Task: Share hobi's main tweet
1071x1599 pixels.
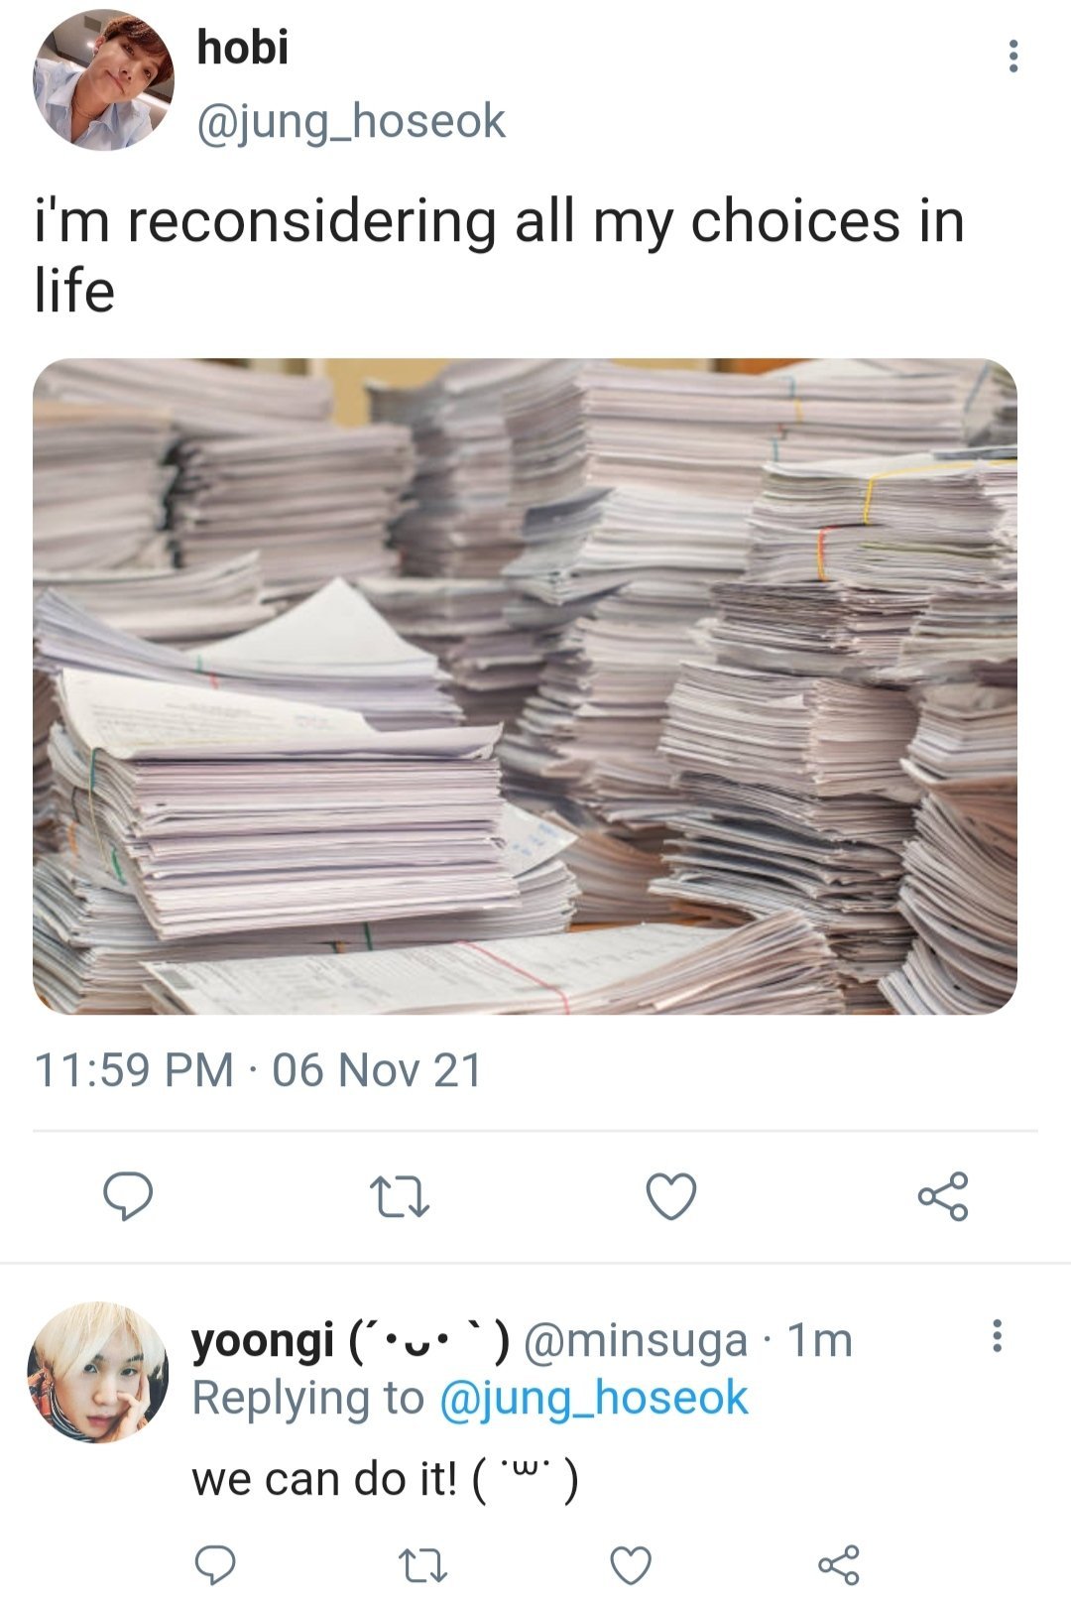Action: (x=942, y=1196)
